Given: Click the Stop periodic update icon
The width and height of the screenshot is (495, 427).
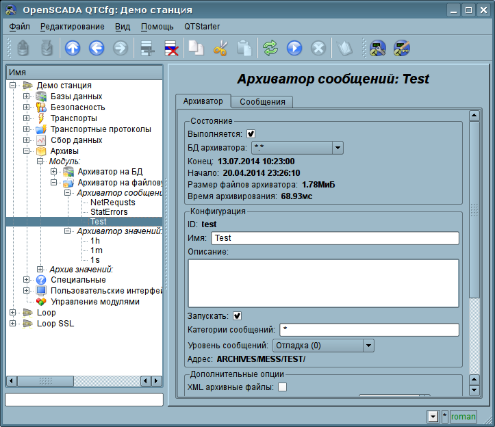Looking at the screenshot, I should [318, 49].
